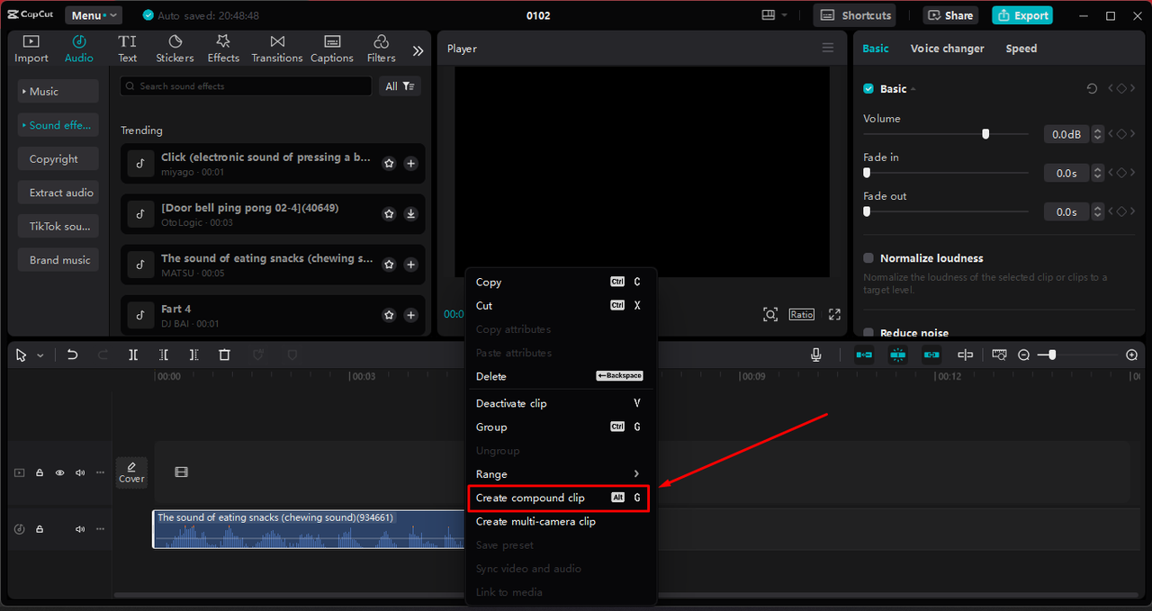Select Deactivate clip menu item
1152x611 pixels.
click(561, 403)
